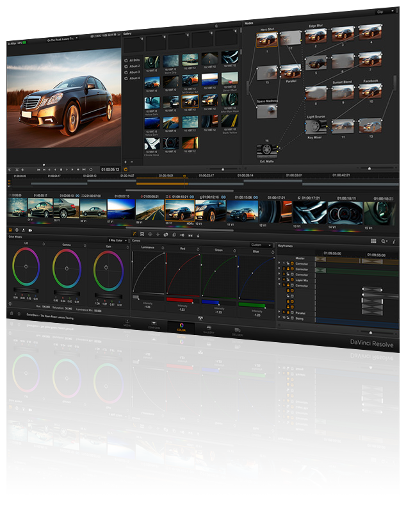Open the 3 Way Color dropdown
This screenshot has width=406, height=510.
(x=118, y=240)
